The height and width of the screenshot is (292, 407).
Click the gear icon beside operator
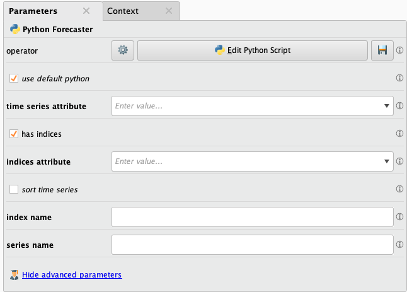(123, 50)
